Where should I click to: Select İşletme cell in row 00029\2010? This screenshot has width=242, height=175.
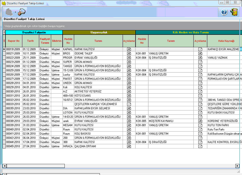(57, 87)
